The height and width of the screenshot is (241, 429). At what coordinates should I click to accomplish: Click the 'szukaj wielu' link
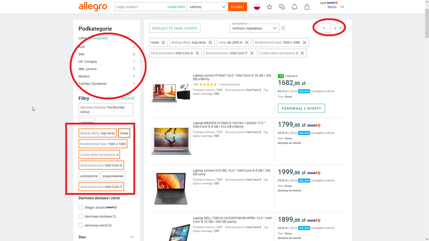coord(176,7)
